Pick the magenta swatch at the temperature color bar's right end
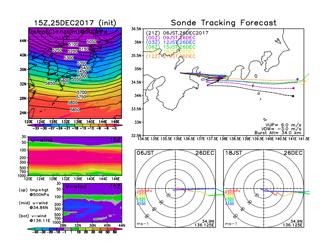Viewport: 324px width, 250px height. pyautogui.click(x=119, y=125)
